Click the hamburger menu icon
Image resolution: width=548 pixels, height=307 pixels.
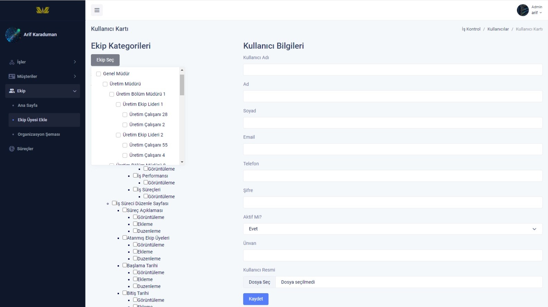97,10
